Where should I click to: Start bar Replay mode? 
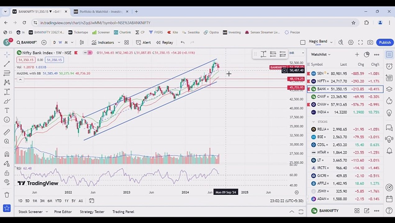click(165, 42)
